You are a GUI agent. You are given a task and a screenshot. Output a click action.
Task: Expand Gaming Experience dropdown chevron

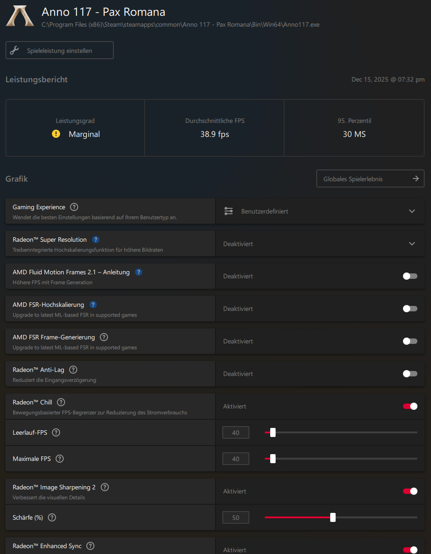412,211
